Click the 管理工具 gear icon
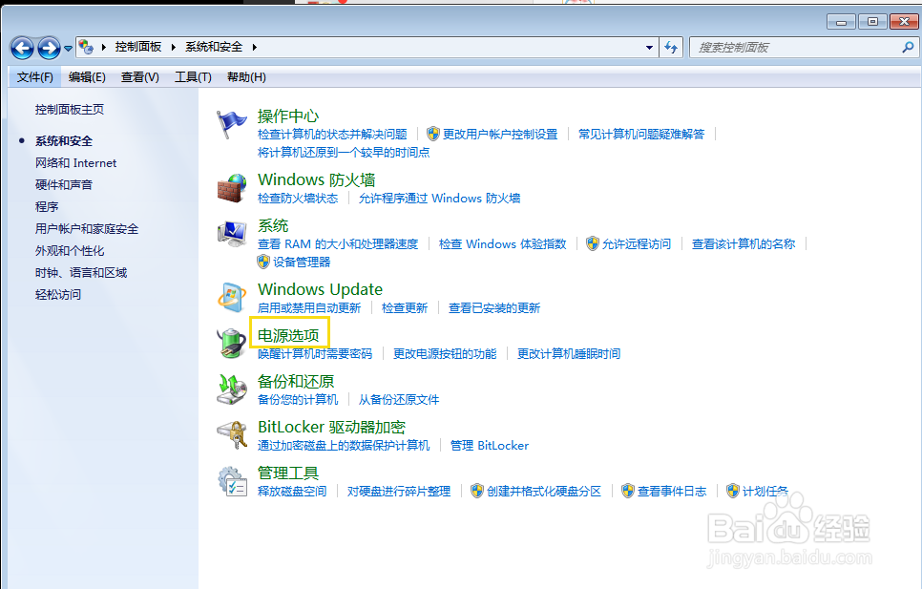This screenshot has width=922, height=589. click(232, 480)
